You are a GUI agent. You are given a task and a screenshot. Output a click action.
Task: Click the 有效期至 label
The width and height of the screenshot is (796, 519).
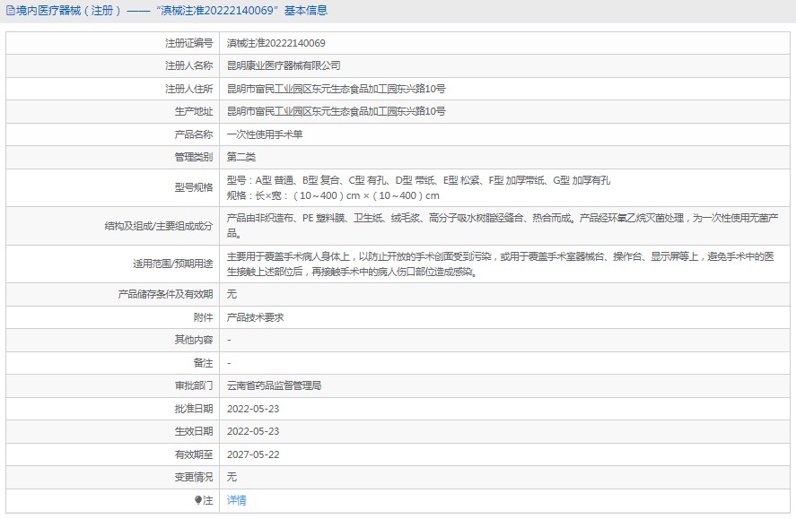pos(194,454)
